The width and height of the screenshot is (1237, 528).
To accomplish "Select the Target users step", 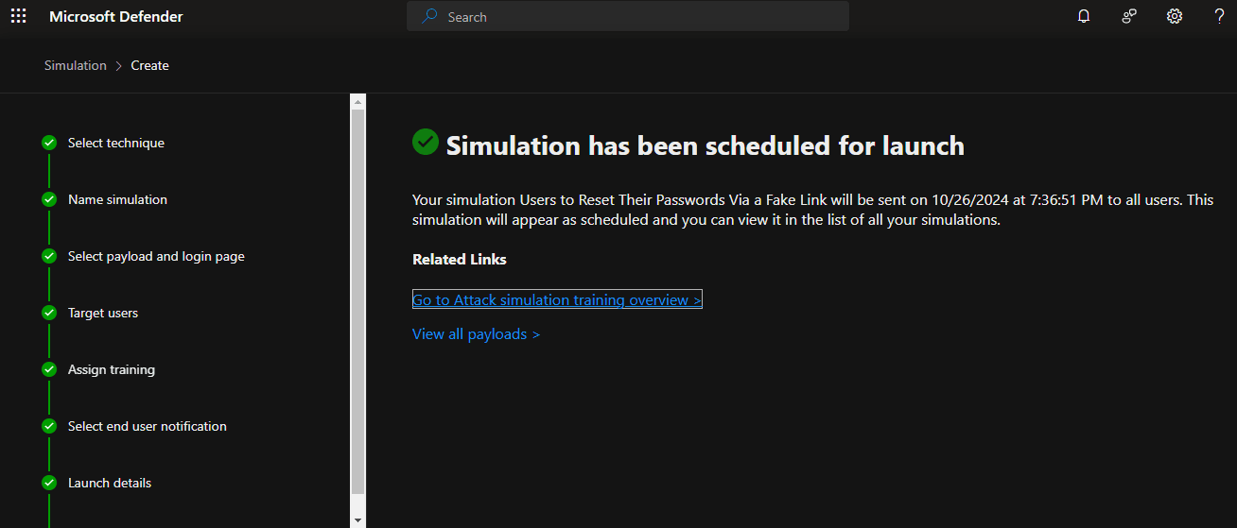I will click(102, 313).
